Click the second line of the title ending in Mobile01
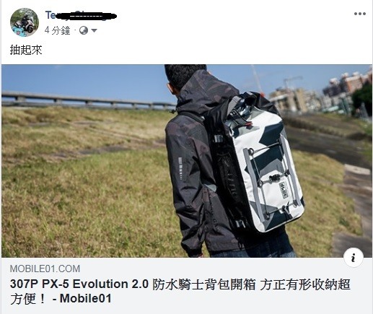 [61, 298]
